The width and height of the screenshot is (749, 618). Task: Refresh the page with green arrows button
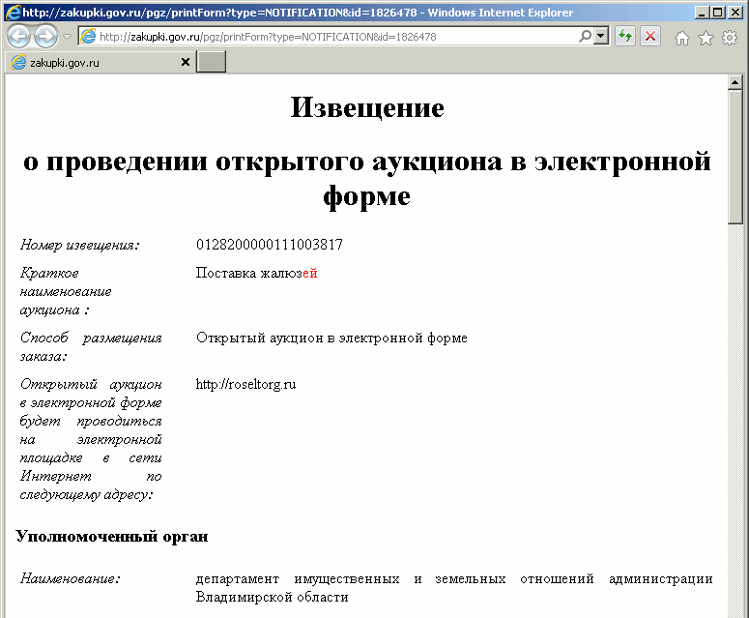click(624, 37)
